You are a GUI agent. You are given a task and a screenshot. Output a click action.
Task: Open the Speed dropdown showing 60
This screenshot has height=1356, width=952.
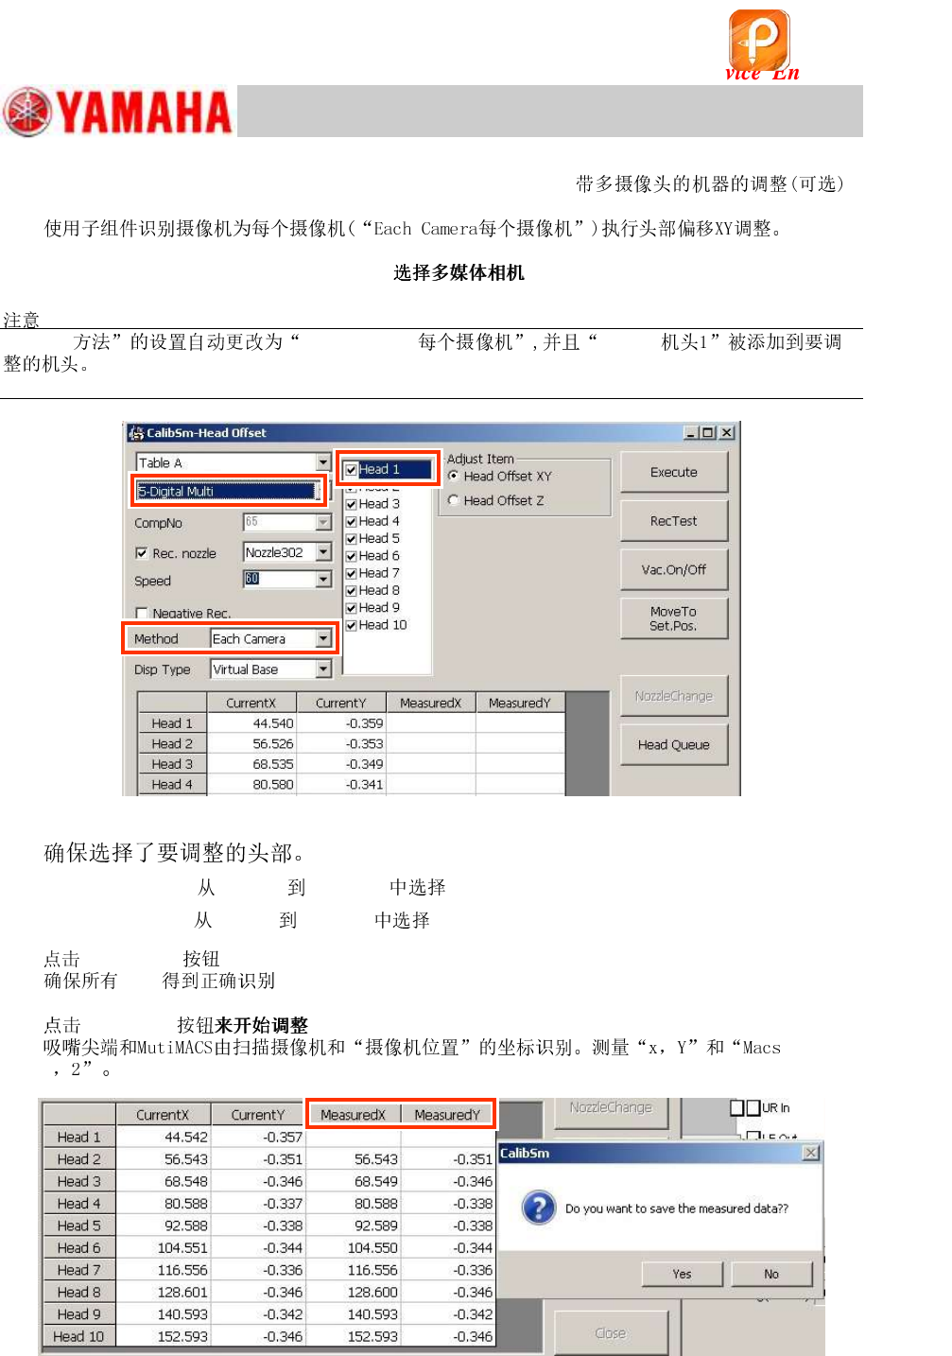click(323, 579)
